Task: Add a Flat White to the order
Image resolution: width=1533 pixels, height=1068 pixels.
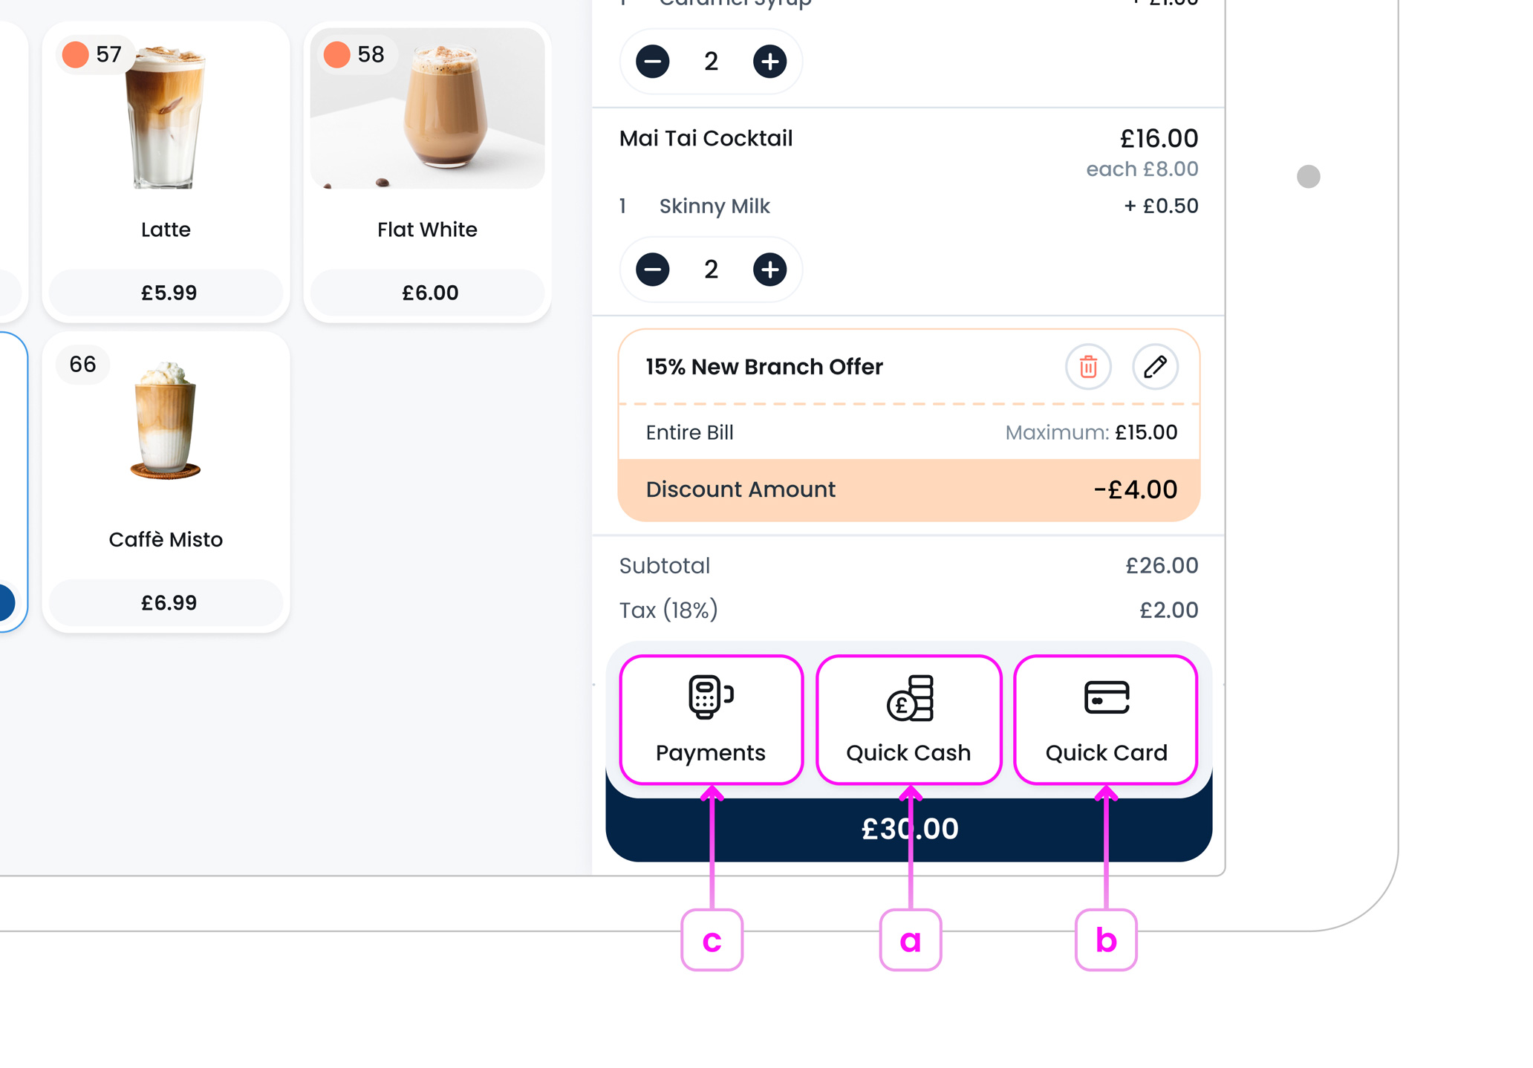Action: 426,171
